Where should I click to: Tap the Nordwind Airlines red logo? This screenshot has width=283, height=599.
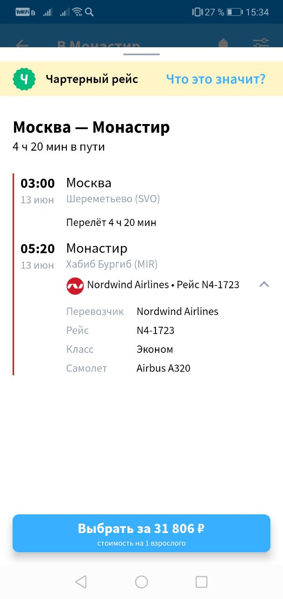coord(75,286)
